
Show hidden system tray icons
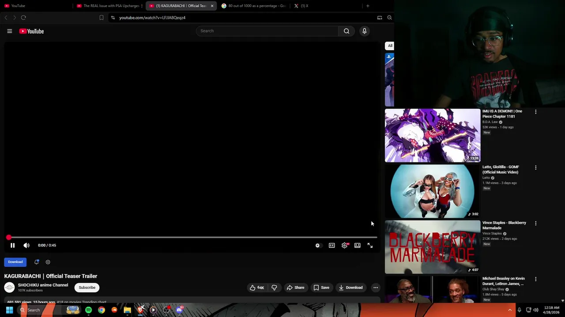click(510, 310)
